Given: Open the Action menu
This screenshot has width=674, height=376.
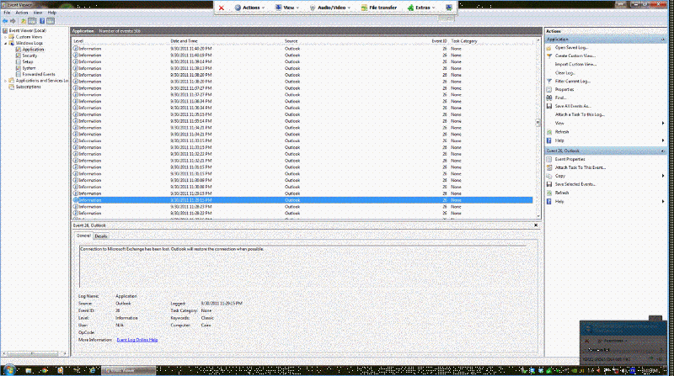Looking at the screenshot, I should 22,13.
